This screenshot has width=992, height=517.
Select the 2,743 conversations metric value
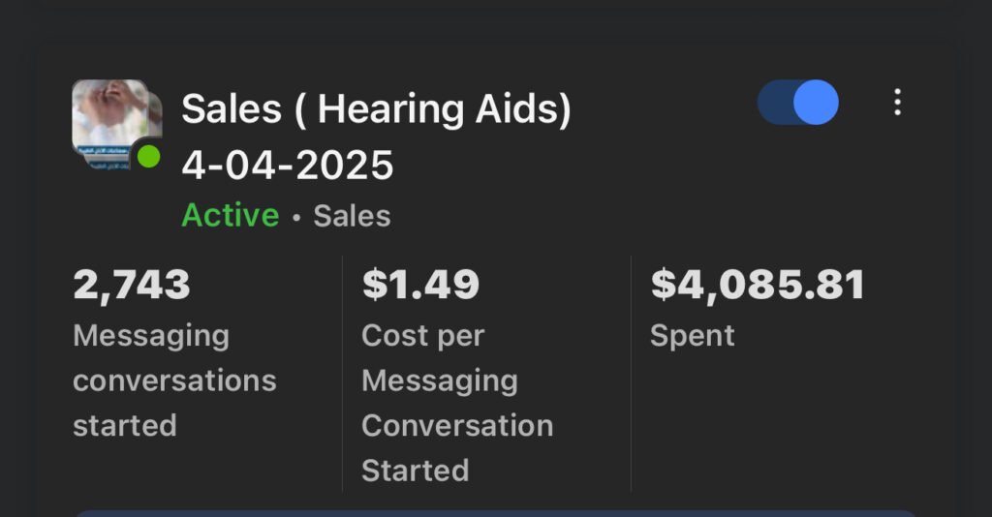click(x=132, y=286)
